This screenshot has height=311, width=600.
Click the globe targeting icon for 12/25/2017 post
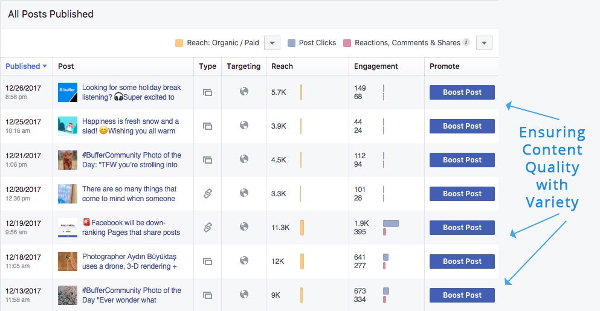click(244, 126)
